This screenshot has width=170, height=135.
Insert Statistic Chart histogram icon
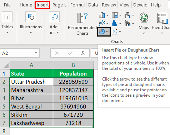coord(115,23)
